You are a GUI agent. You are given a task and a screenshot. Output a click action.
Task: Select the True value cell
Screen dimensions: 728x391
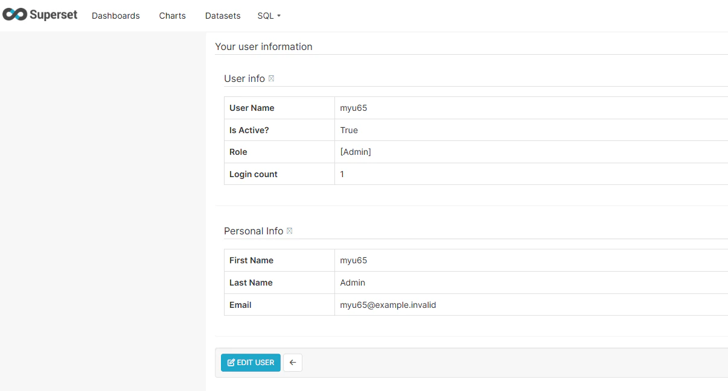[x=531, y=130]
